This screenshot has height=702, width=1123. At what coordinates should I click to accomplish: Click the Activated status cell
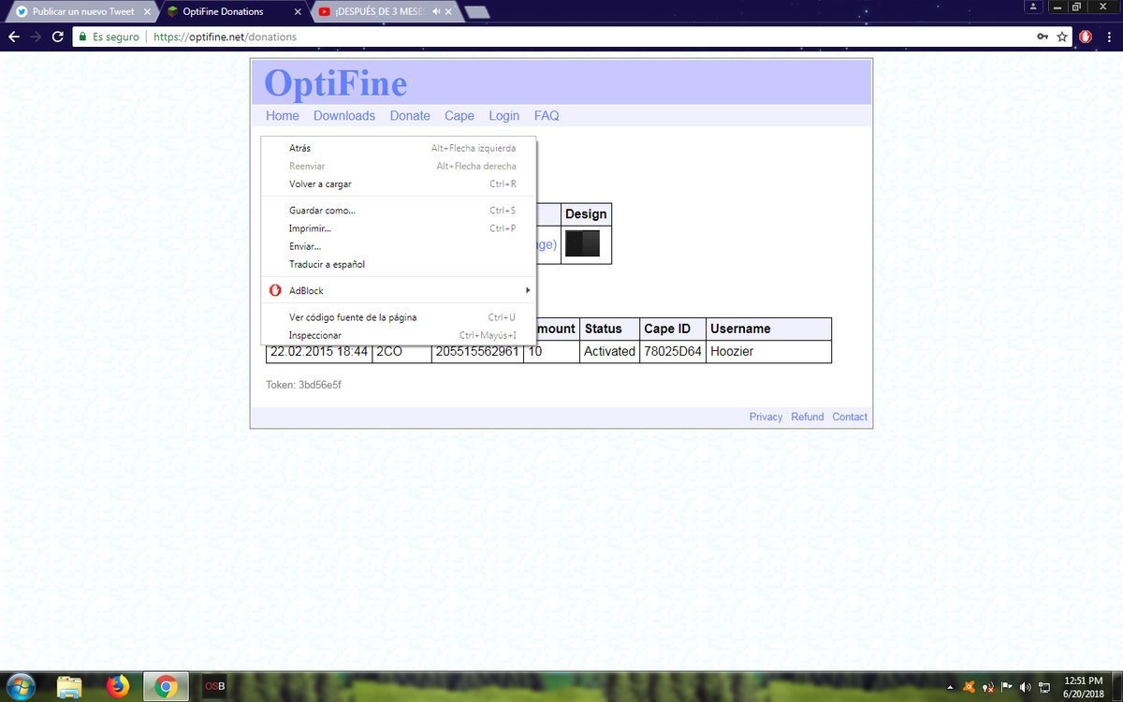point(609,352)
